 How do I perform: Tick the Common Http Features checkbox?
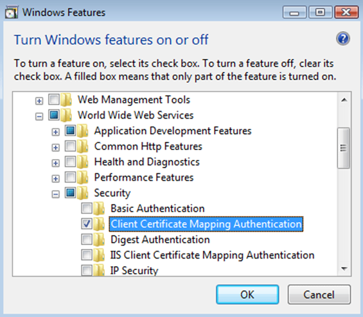[71, 146]
